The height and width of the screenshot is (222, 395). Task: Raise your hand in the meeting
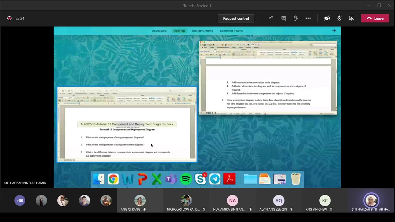296,18
